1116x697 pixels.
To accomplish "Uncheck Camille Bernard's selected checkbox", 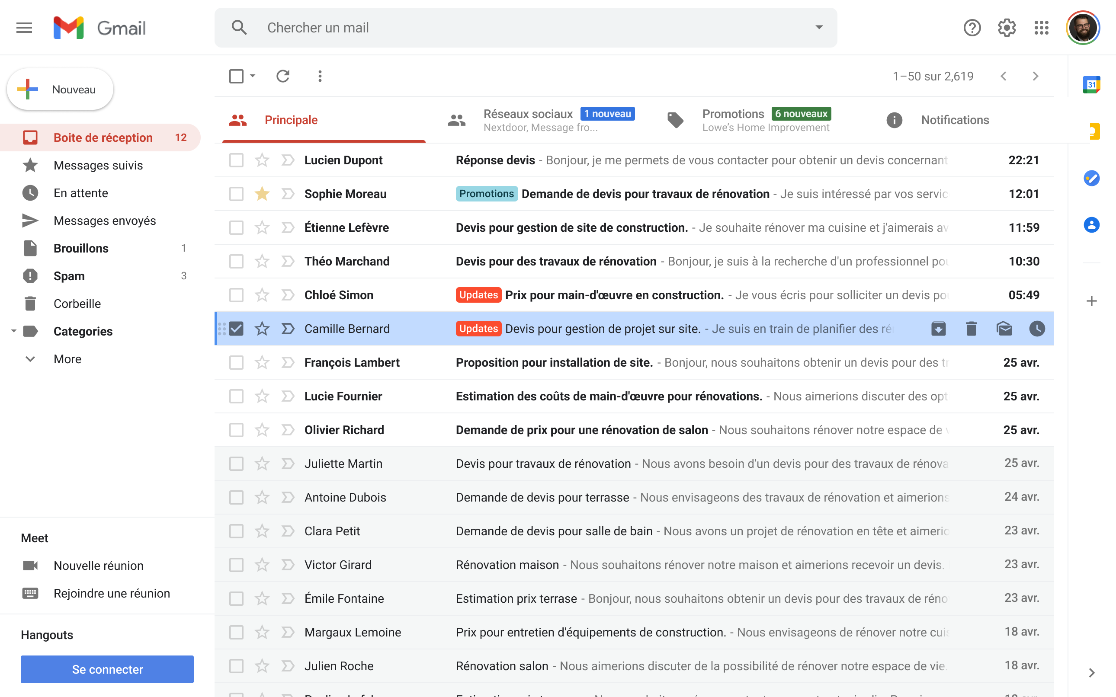I will pyautogui.click(x=237, y=329).
